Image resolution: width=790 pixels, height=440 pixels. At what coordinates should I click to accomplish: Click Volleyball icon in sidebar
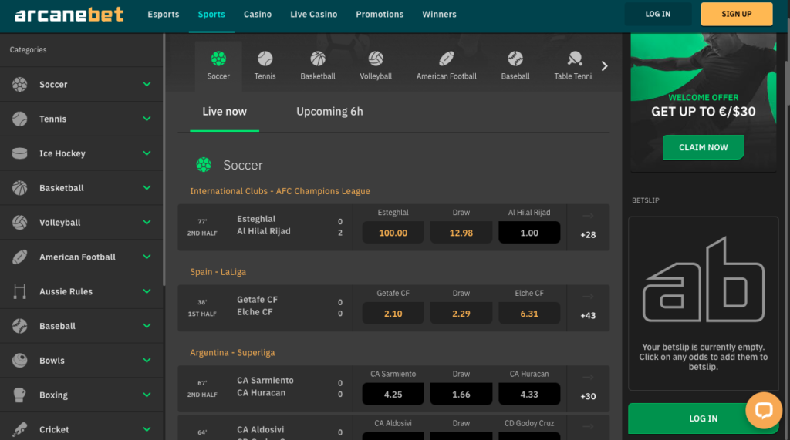19,222
